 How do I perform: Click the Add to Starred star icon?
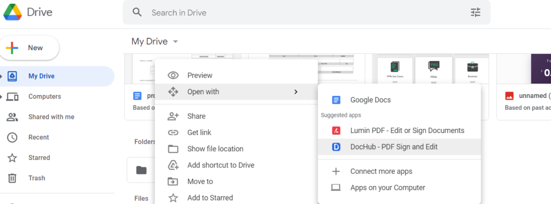[x=173, y=198]
